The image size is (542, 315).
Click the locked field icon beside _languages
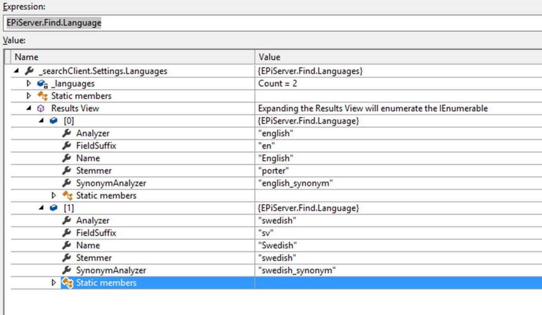click(x=42, y=84)
